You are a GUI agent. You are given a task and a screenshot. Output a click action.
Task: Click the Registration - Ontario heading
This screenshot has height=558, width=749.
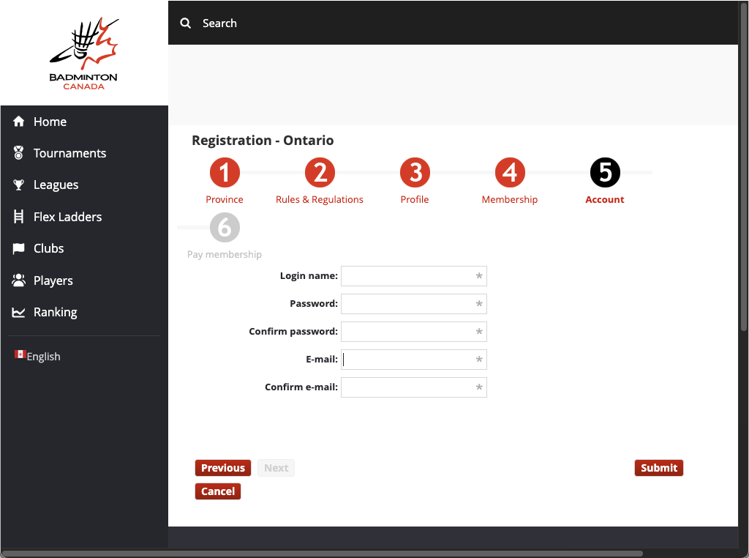(x=263, y=140)
